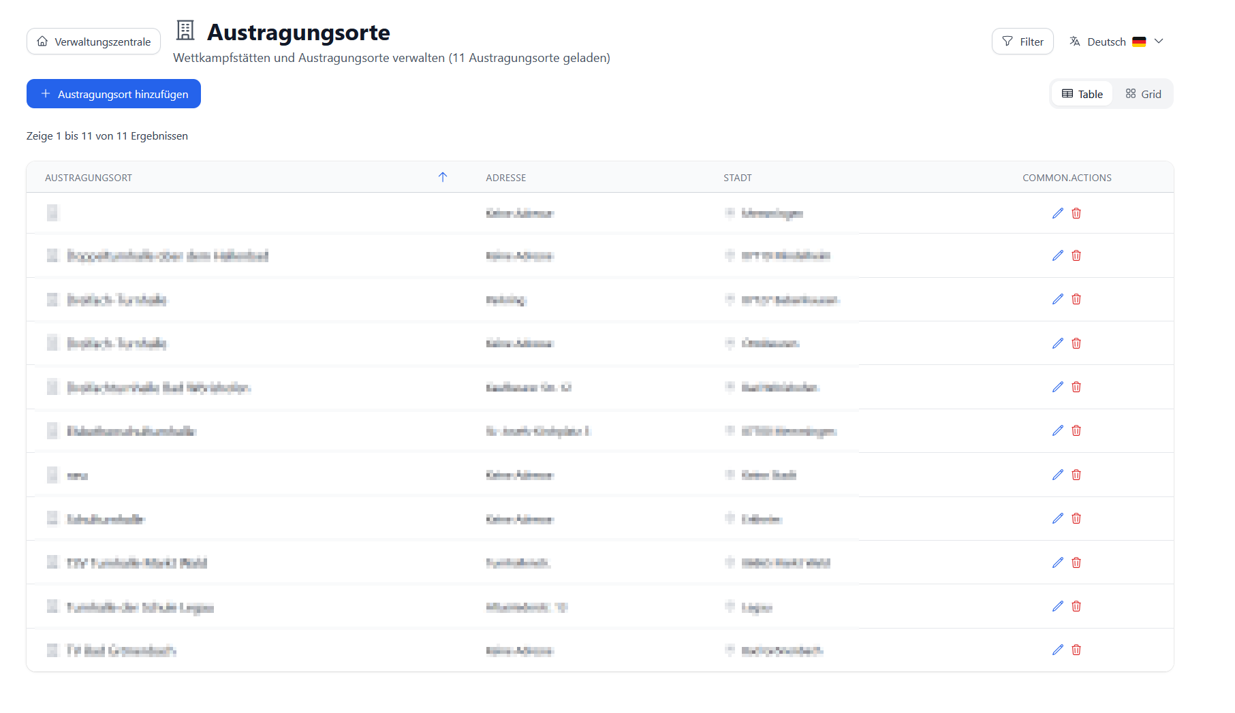Screen dimensions: 1235x713
Task: Click the Austragungsort column header label
Action: [x=89, y=178]
